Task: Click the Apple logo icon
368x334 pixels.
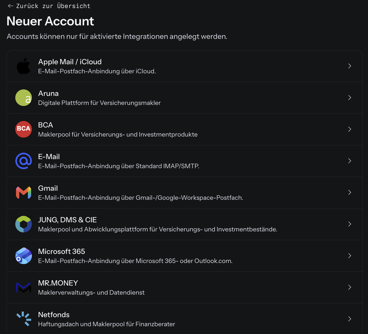Action: click(x=23, y=66)
